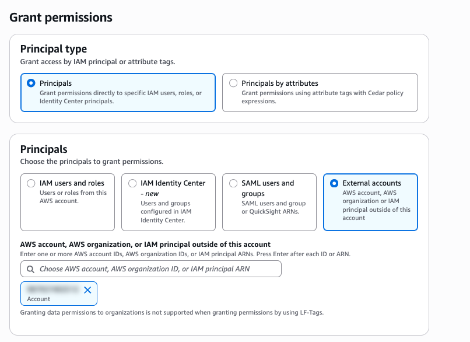Click the Principal type section heading
Screen dimensions: 470x342
[54, 49]
